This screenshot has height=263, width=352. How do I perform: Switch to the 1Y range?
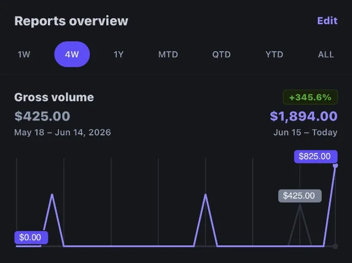118,54
